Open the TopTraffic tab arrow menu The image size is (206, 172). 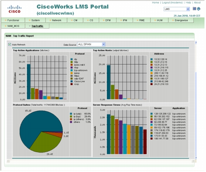(30, 26)
